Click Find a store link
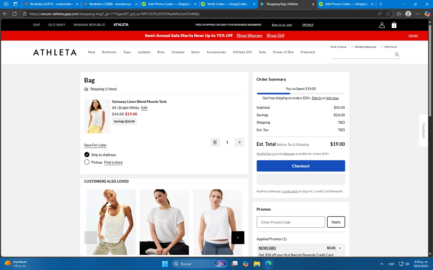Screen dimensions: 433x270 pyautogui.click(x=113, y=162)
